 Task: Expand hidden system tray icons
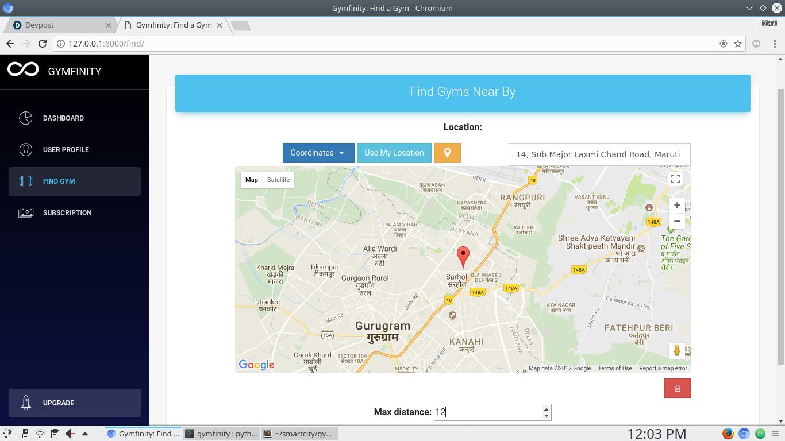(85, 434)
